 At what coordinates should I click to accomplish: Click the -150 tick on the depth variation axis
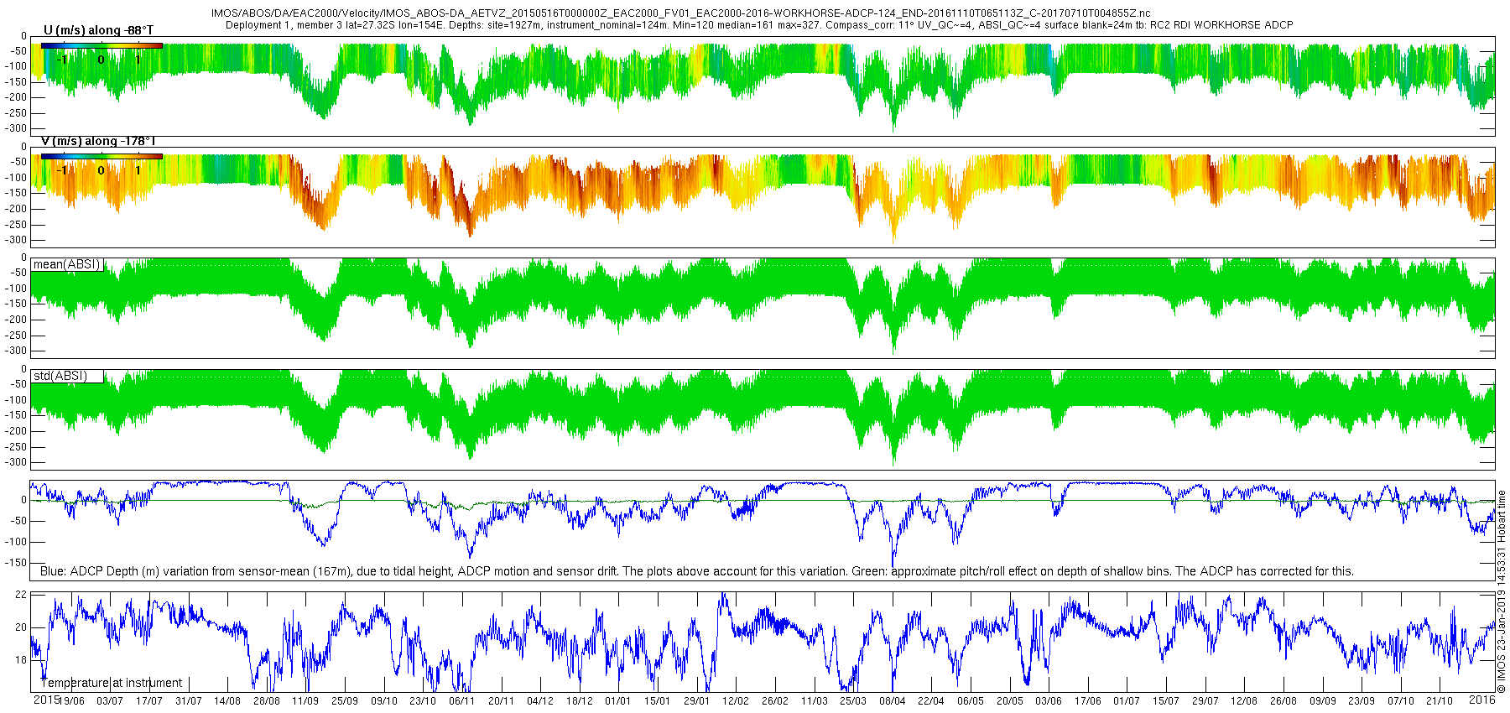tap(15, 563)
